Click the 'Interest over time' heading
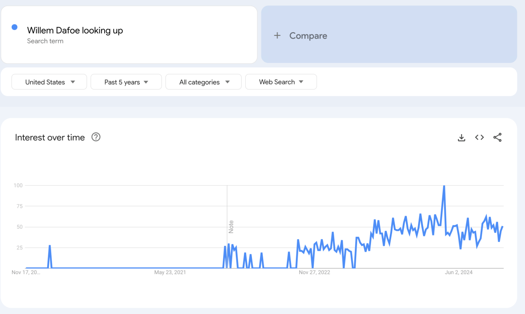525x314 pixels. click(x=50, y=138)
